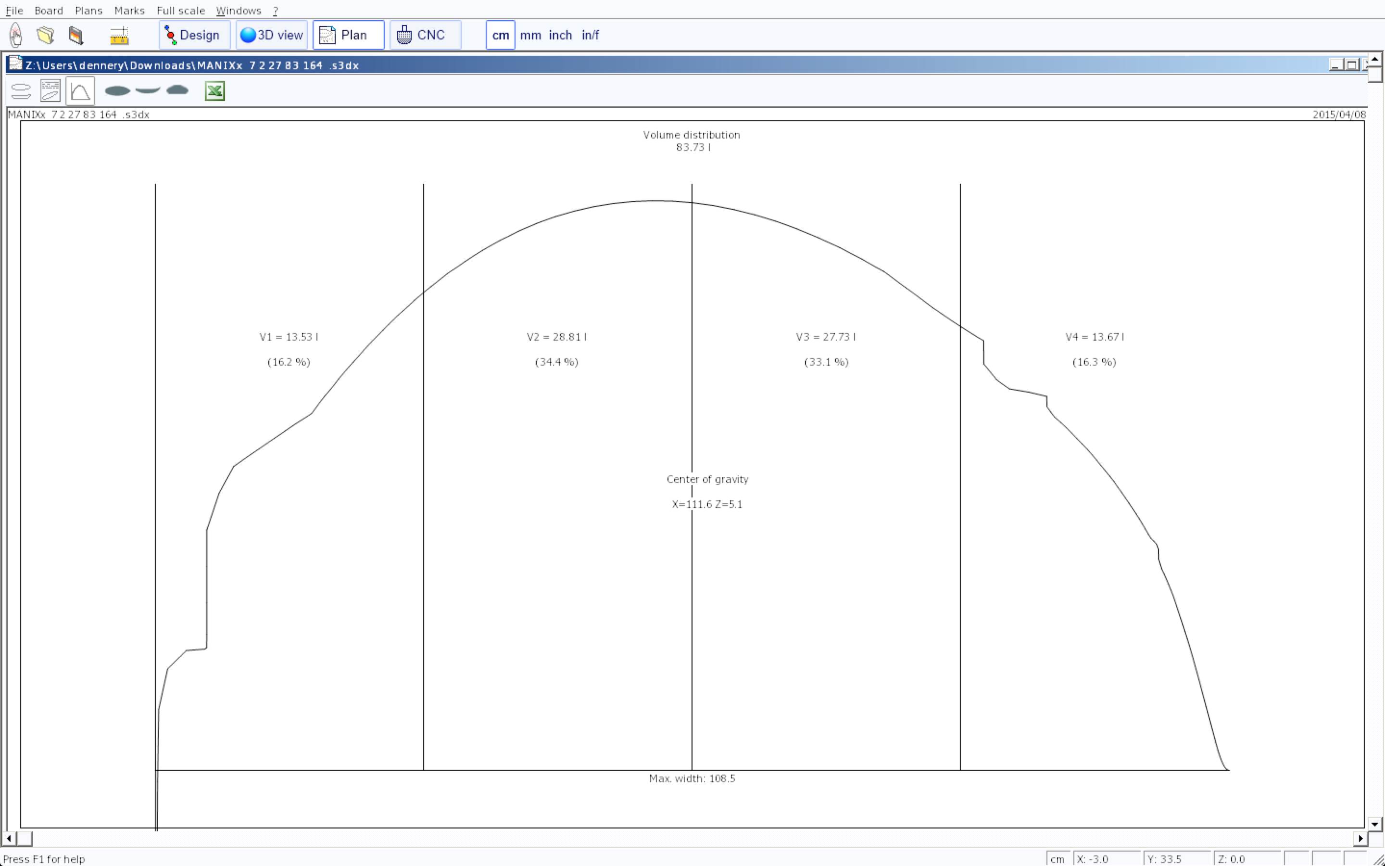Click the vertical scrollbar down arrow
Screen dimensions: 1385x866
[1375, 824]
